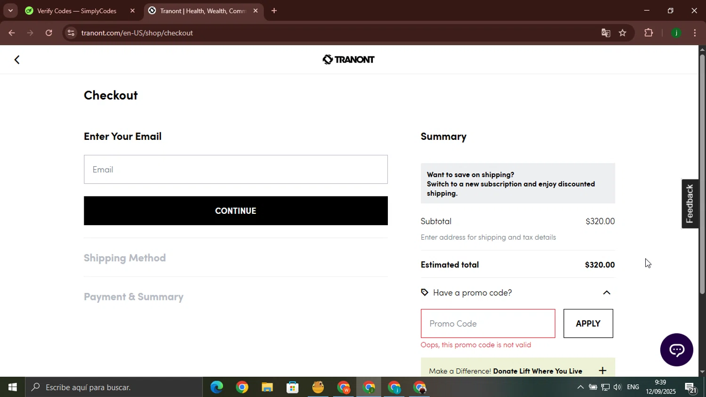Open the Google Translate page icon
The image size is (706, 397).
(606, 33)
